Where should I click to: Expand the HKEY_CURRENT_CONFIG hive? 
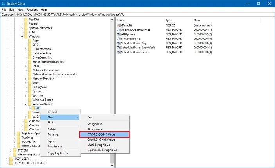click(x=6, y=163)
